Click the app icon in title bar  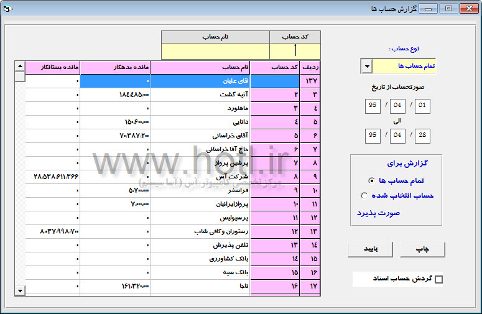click(x=7, y=9)
